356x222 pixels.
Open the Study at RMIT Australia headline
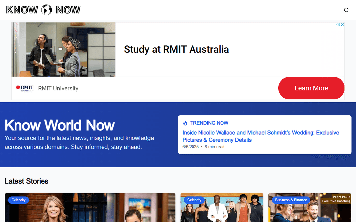[x=176, y=49]
